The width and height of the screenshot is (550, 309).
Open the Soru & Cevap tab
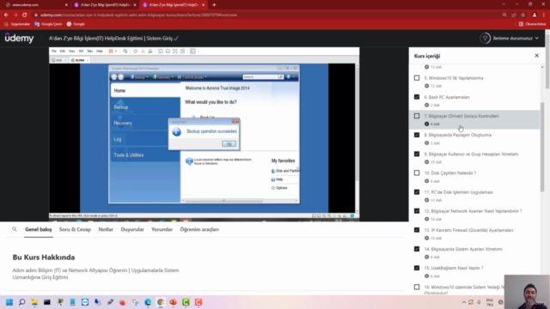75,229
